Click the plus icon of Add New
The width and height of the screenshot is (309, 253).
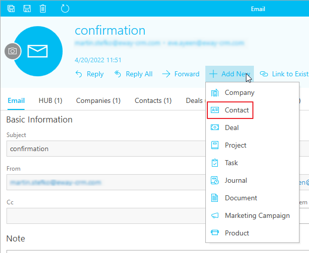tap(213, 74)
